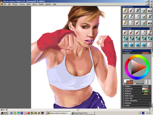153x115 pixels.
Task: Click the camera icon in Basic painting top row
Action: 149,11
